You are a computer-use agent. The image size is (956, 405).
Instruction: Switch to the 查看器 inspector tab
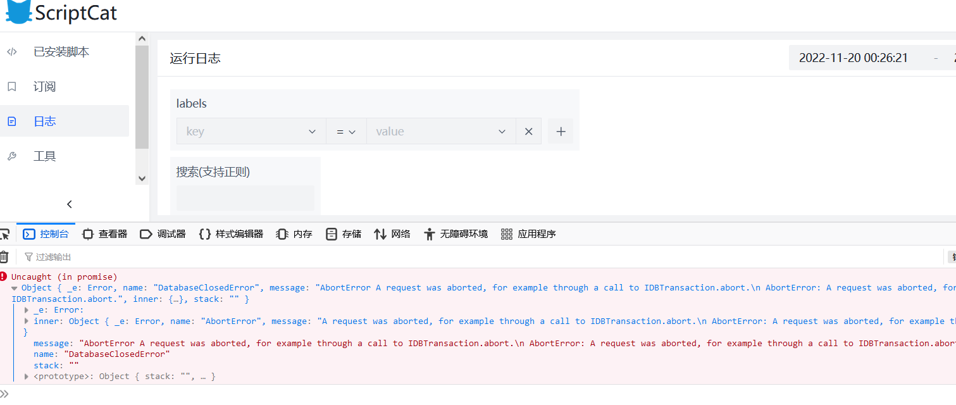click(104, 234)
